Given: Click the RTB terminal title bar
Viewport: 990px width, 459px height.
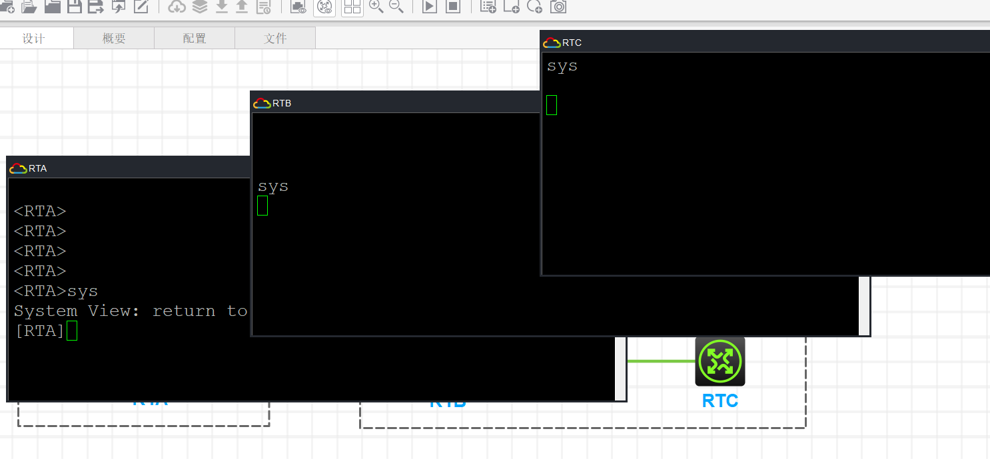Looking at the screenshot, I should click(395, 102).
